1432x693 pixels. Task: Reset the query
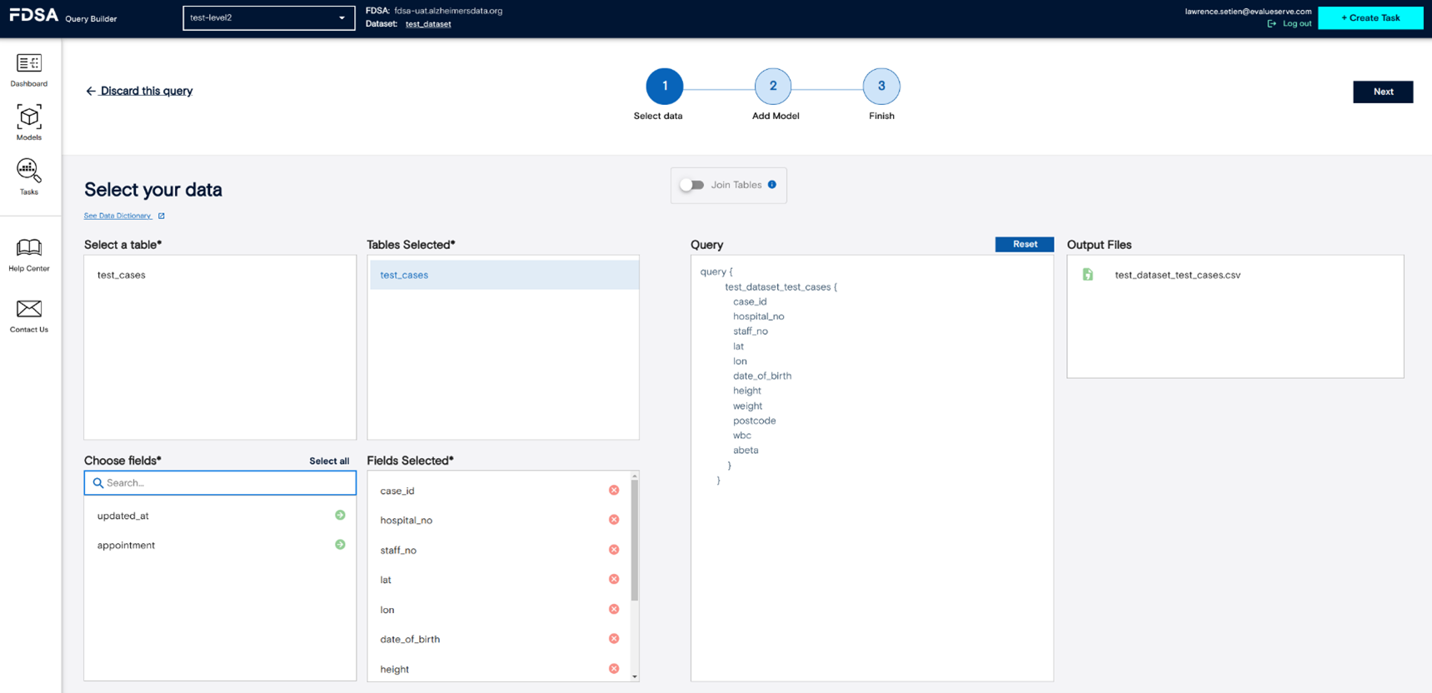point(1024,244)
